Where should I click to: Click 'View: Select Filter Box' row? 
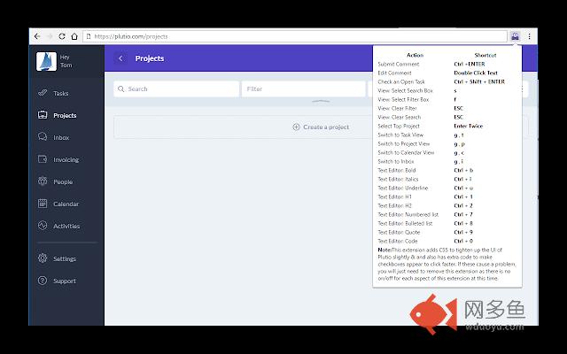pyautogui.click(x=447, y=99)
